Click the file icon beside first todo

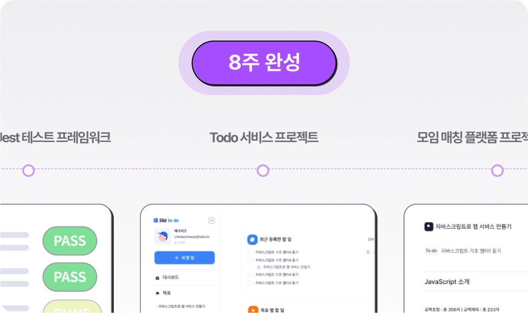pos(368,252)
